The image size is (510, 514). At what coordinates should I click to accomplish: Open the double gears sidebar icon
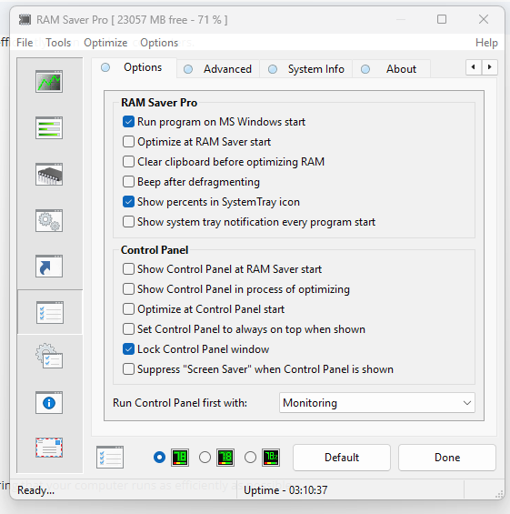[49, 221]
